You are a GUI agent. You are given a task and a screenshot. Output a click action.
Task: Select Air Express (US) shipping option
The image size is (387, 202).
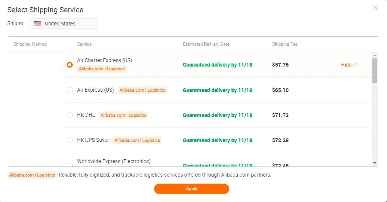pyautogui.click(x=69, y=90)
